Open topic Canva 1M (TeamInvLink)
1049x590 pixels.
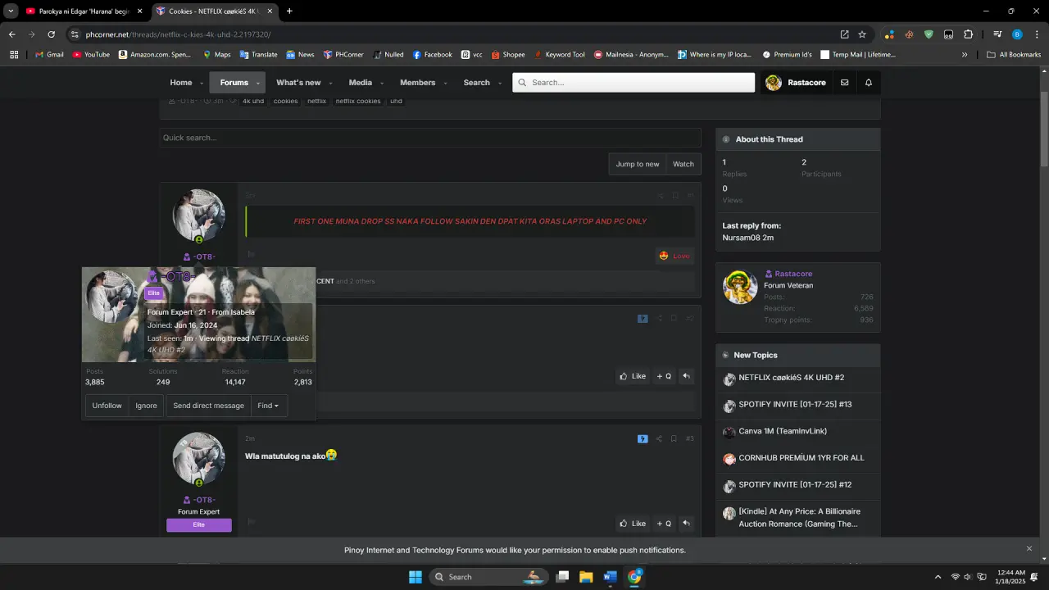coord(783,431)
